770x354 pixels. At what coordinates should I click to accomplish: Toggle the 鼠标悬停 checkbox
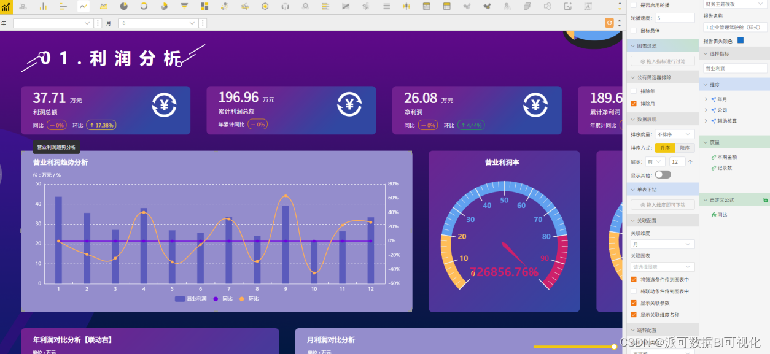click(634, 30)
